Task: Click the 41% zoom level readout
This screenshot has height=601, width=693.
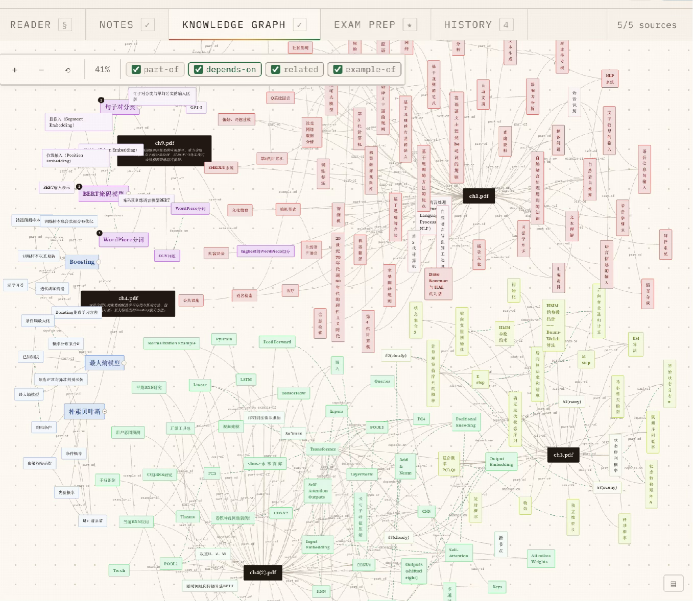Action: pos(103,69)
